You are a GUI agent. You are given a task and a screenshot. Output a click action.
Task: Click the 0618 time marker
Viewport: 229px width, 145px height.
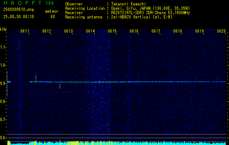tap(178, 31)
